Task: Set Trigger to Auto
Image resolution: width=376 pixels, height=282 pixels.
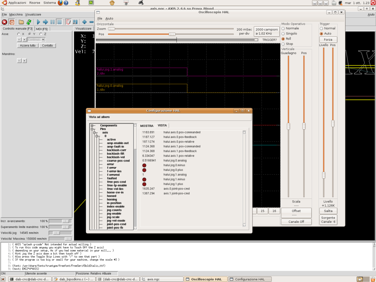Action: 322,34
